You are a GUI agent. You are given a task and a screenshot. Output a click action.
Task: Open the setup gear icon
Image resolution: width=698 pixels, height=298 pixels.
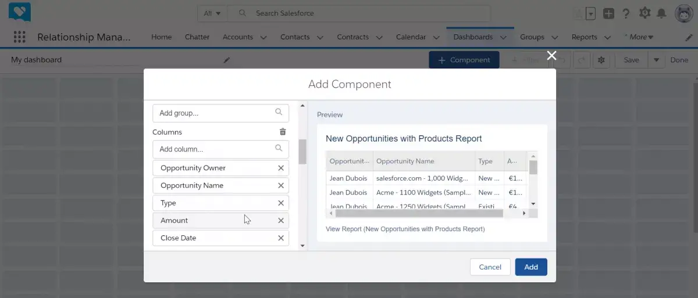click(x=644, y=13)
